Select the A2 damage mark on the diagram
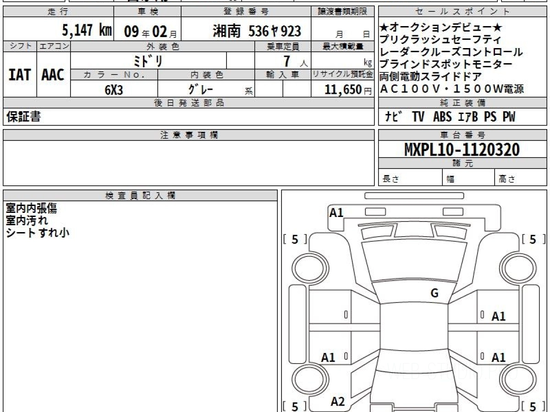The image size is (550, 412). coord(337,401)
